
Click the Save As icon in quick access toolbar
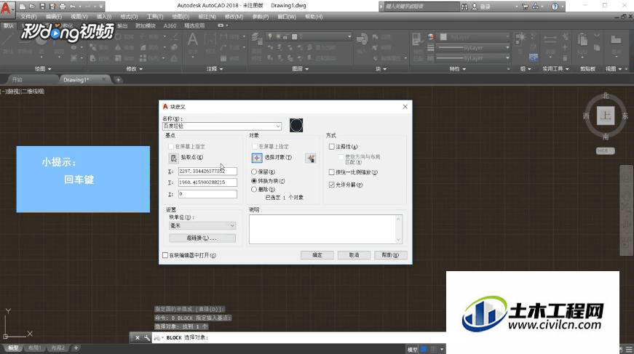pos(52,7)
